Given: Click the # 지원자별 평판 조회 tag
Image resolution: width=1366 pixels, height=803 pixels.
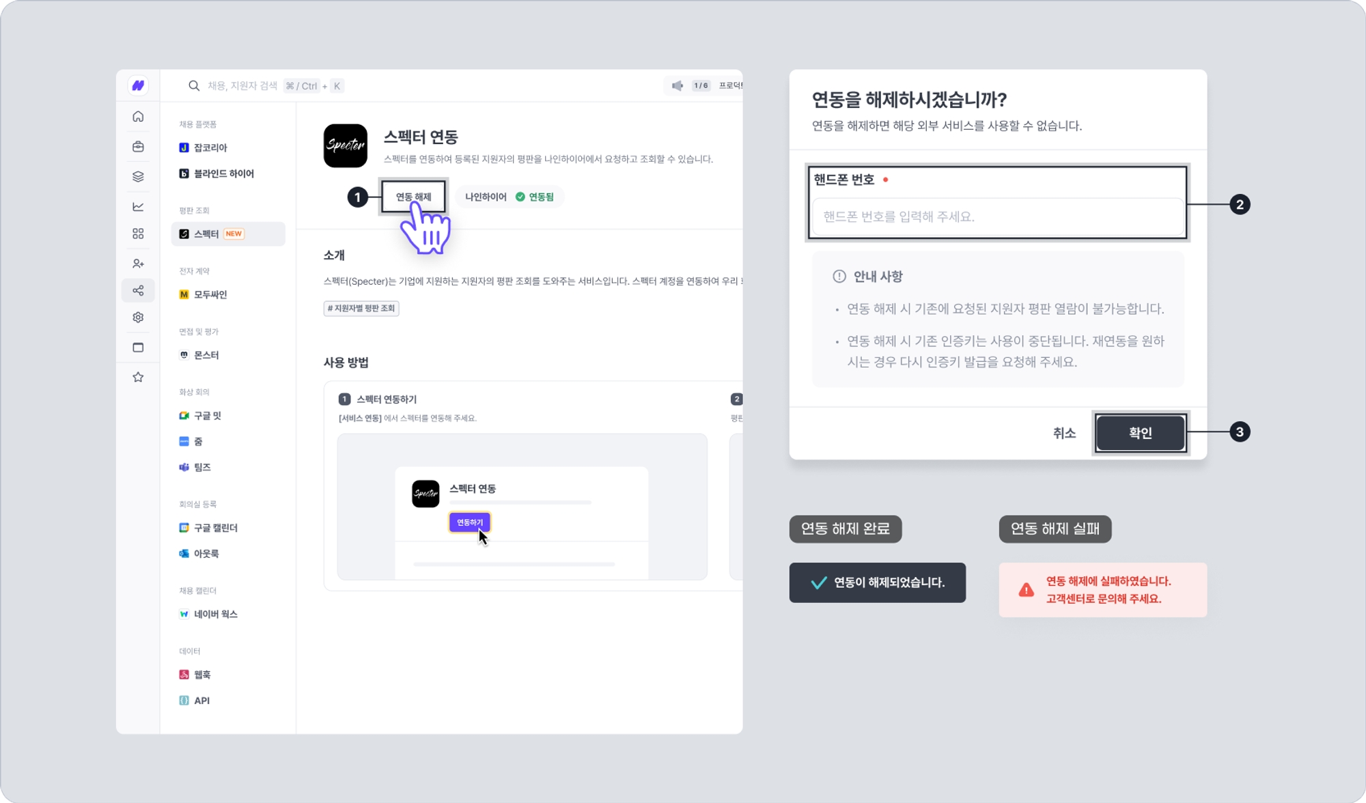Looking at the screenshot, I should tap(361, 309).
